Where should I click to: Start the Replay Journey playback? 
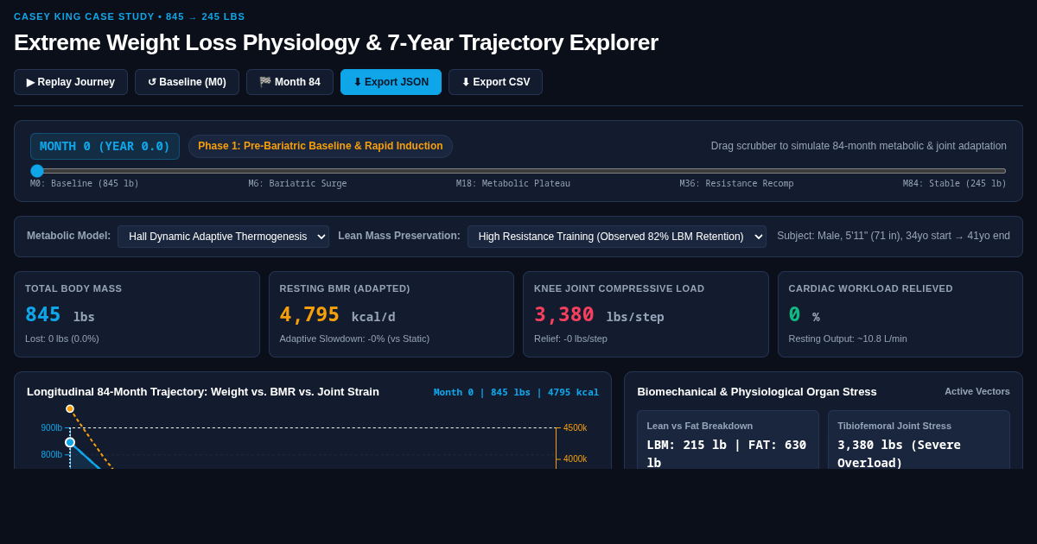coord(71,82)
